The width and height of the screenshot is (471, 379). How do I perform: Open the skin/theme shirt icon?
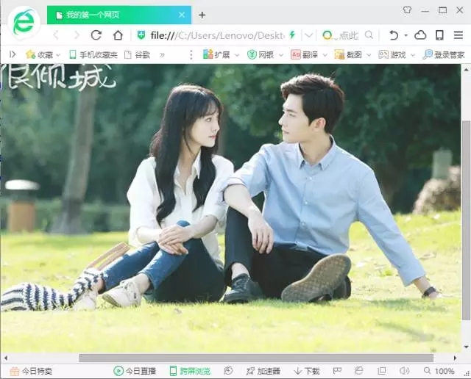point(407,10)
